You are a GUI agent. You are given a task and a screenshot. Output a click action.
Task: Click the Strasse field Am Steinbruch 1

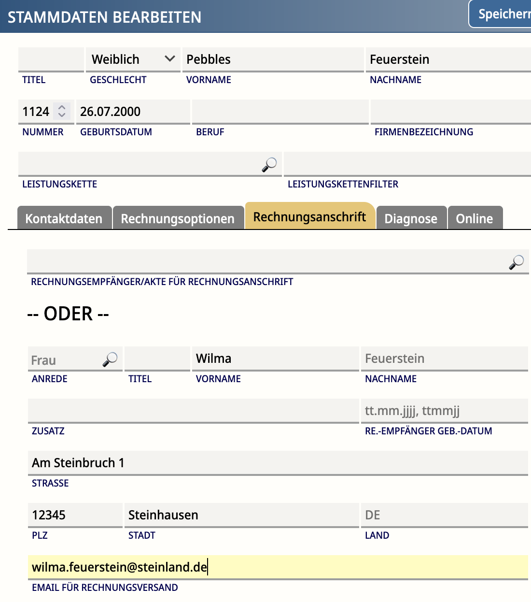278,463
